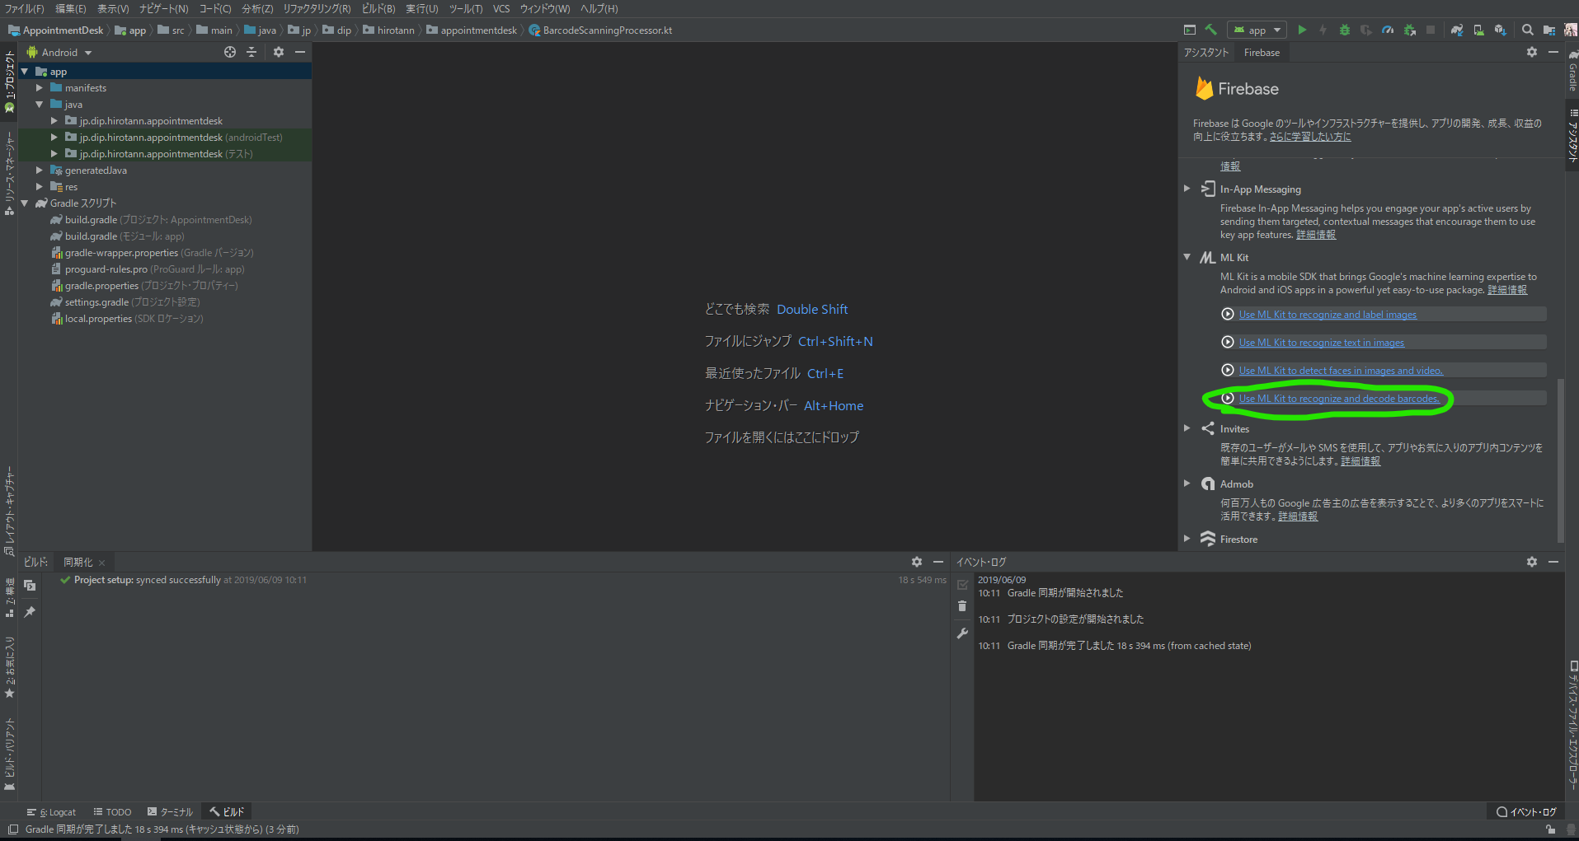Viewport: 1579px width, 841px height.
Task: Toggle the Structure side tool window
Action: [x=9, y=598]
